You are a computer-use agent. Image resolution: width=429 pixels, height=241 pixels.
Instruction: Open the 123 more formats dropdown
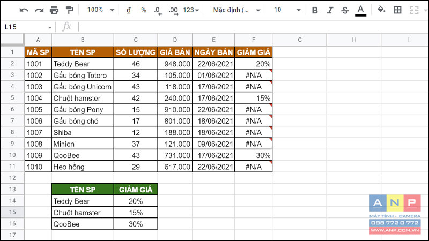(x=191, y=10)
